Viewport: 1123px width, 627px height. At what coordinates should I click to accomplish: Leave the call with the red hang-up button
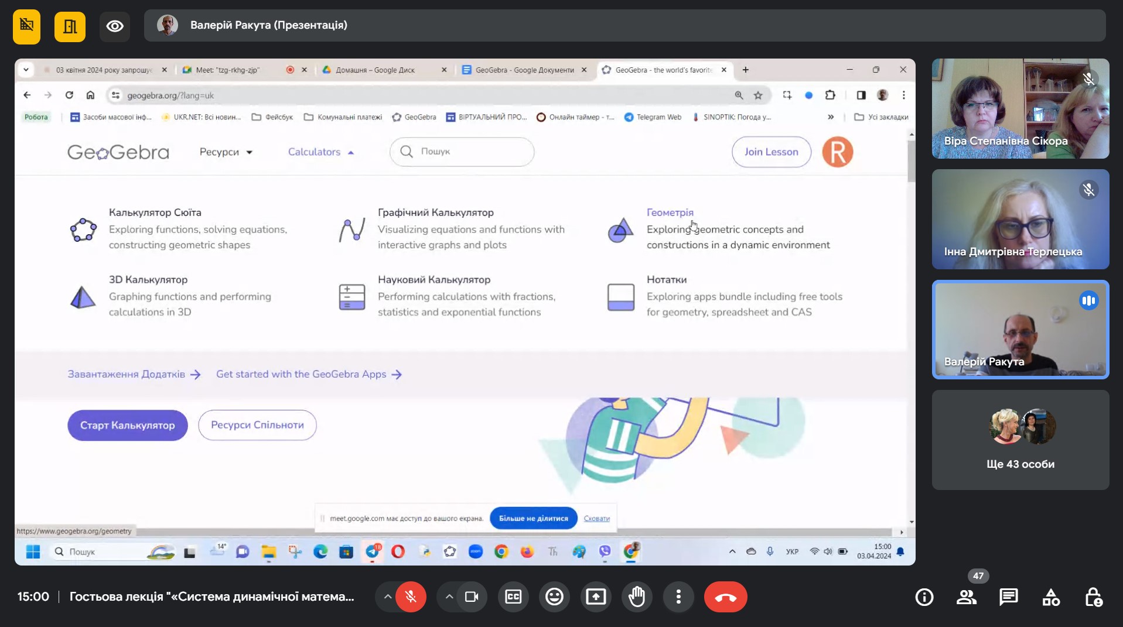point(725,597)
